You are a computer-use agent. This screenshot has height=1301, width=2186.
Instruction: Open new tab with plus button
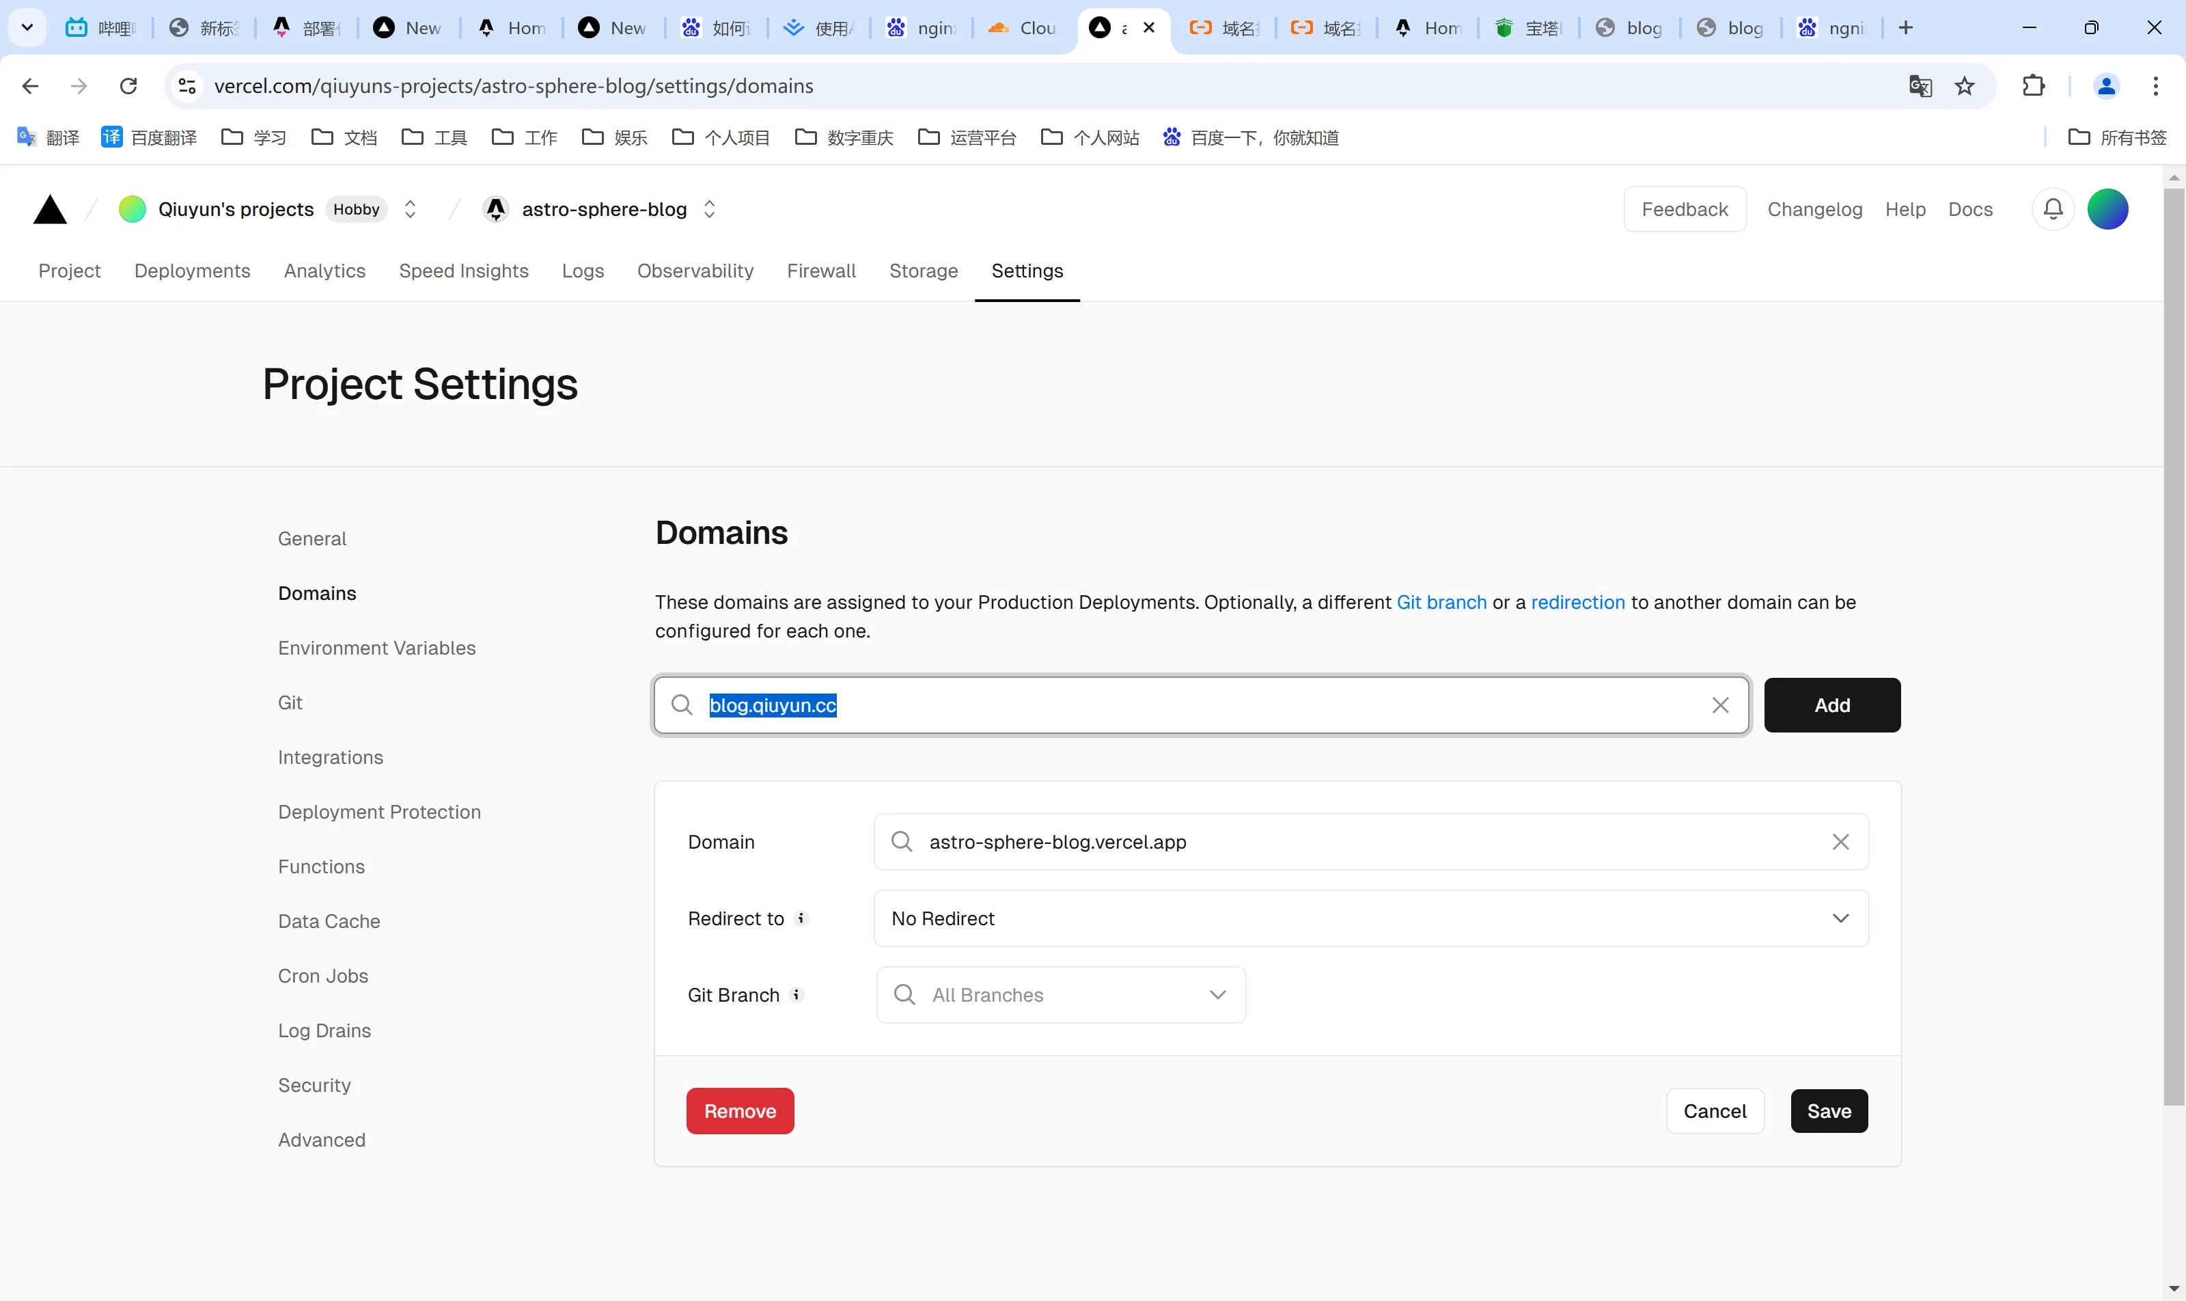tap(1905, 28)
